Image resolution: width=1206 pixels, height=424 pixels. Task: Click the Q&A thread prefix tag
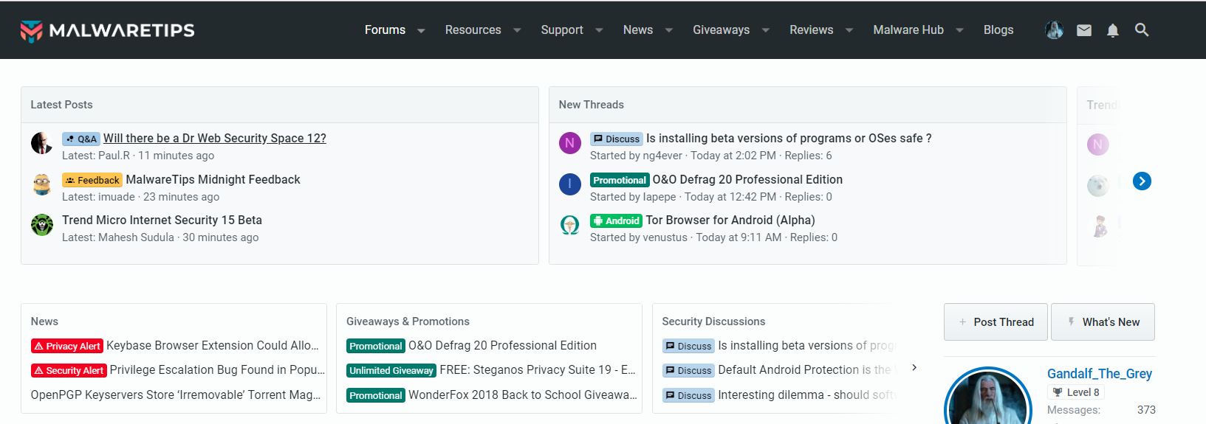pos(80,139)
